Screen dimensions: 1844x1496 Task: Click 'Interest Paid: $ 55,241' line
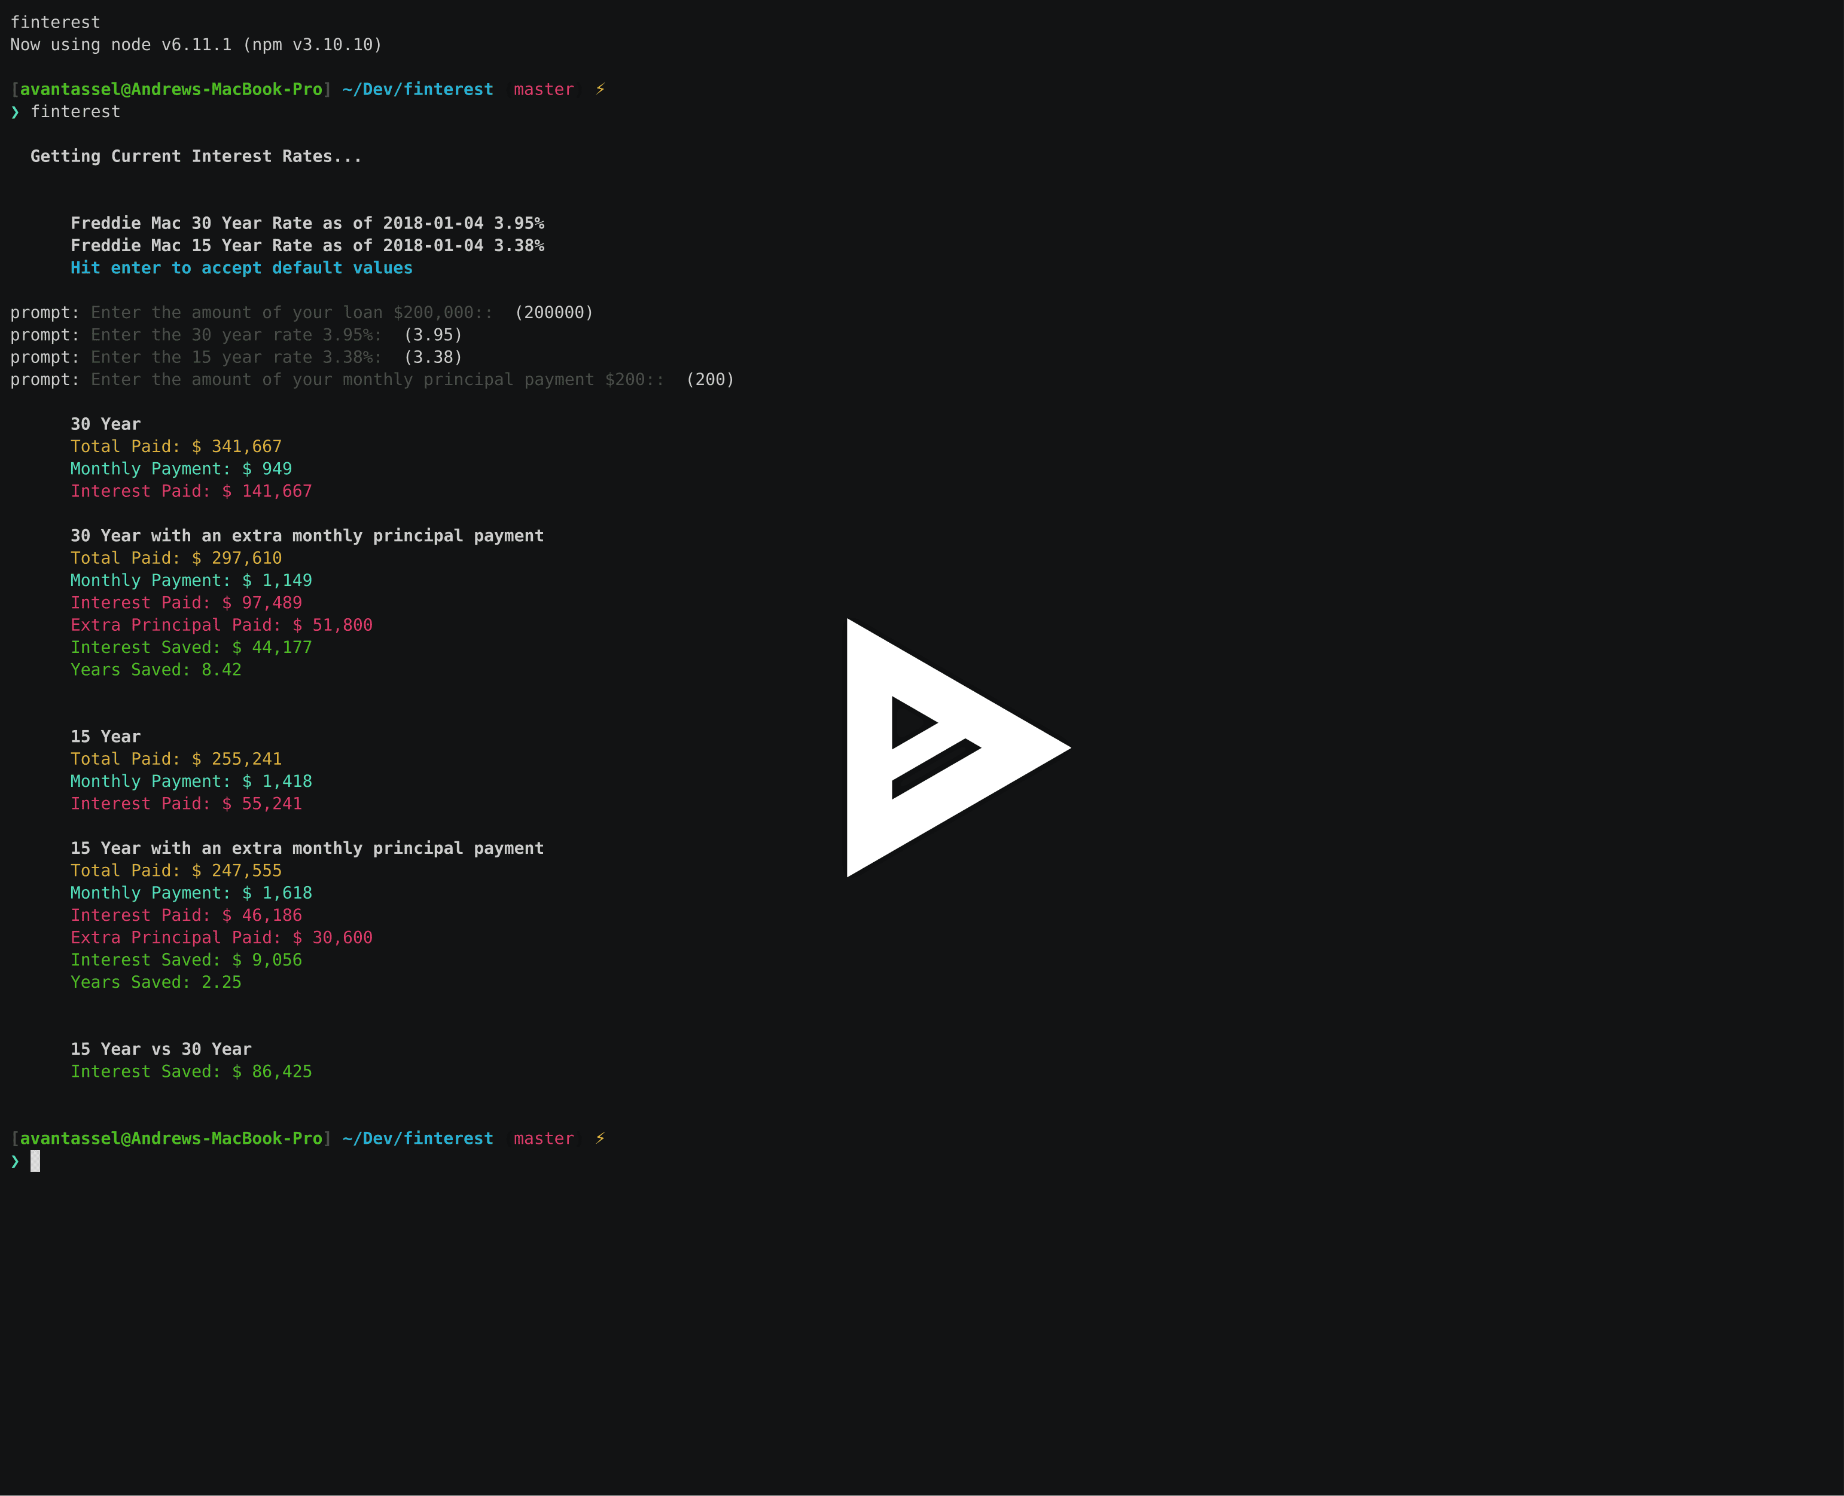click(186, 804)
